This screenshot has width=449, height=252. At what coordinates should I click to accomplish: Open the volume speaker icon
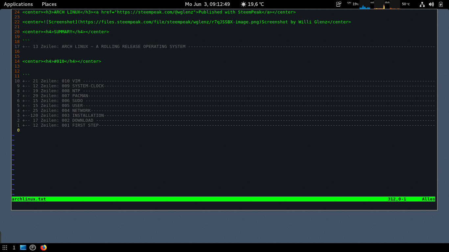point(431,4)
